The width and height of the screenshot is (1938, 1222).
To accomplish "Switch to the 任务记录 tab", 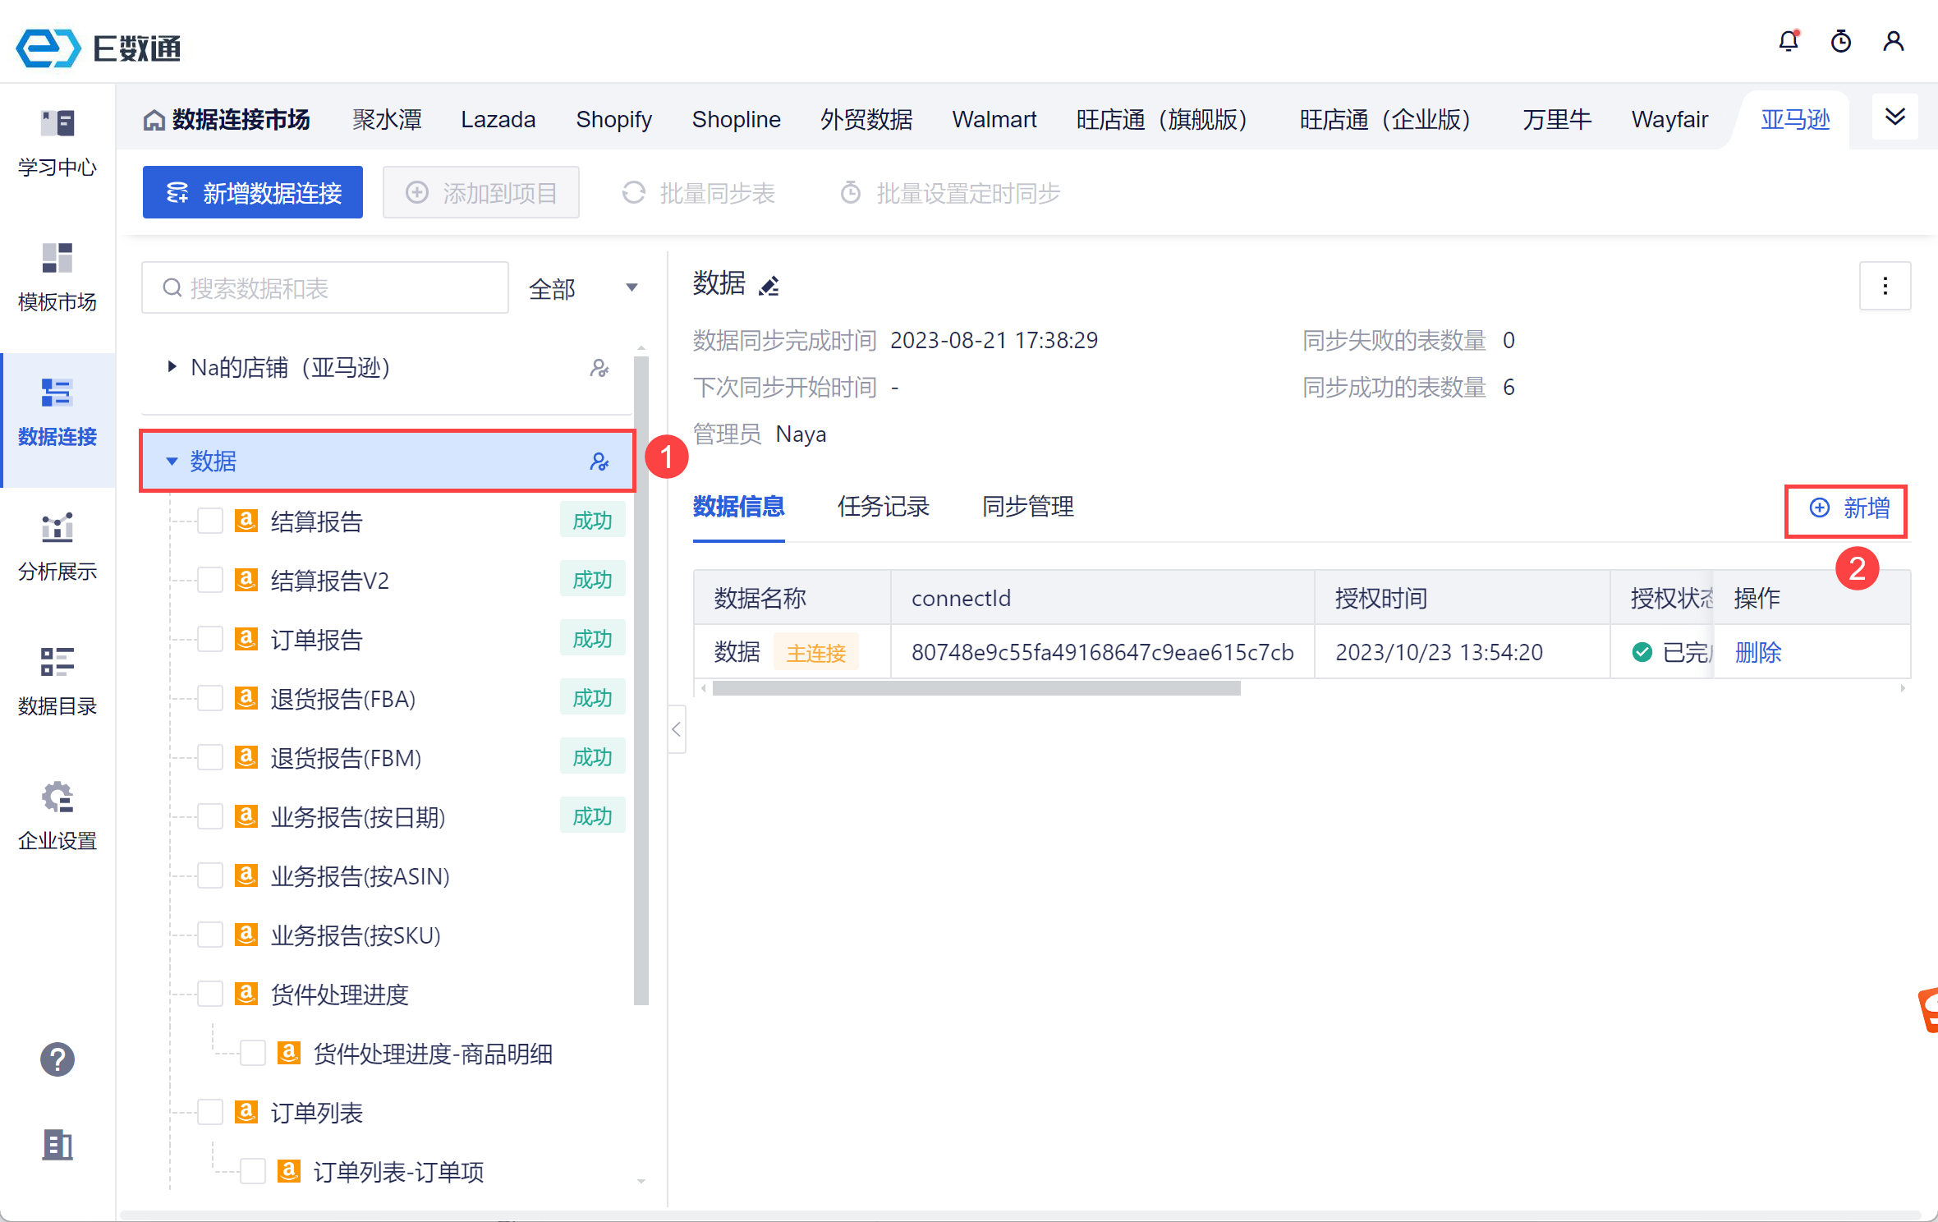I will [883, 507].
